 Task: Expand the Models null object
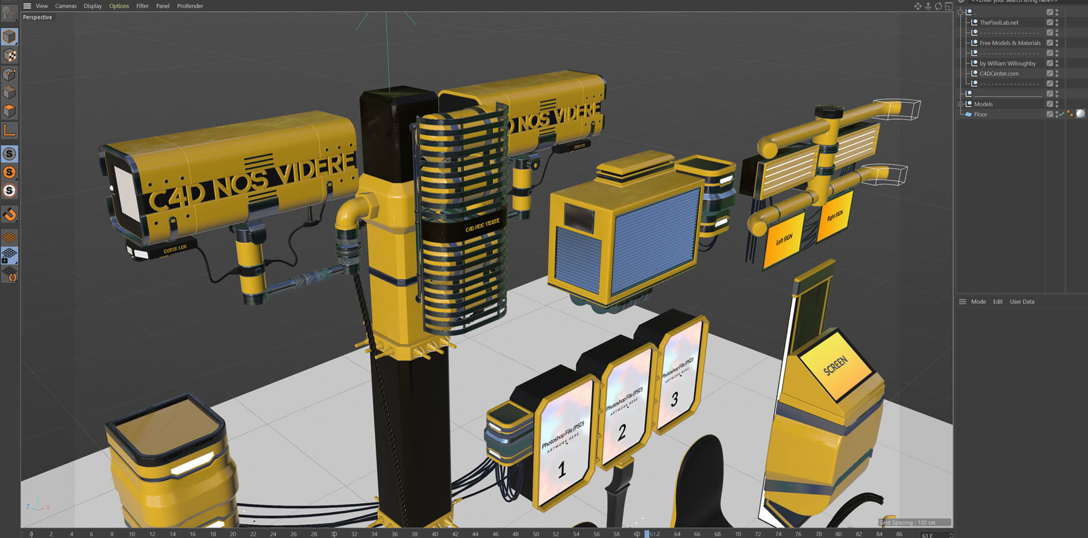click(961, 104)
